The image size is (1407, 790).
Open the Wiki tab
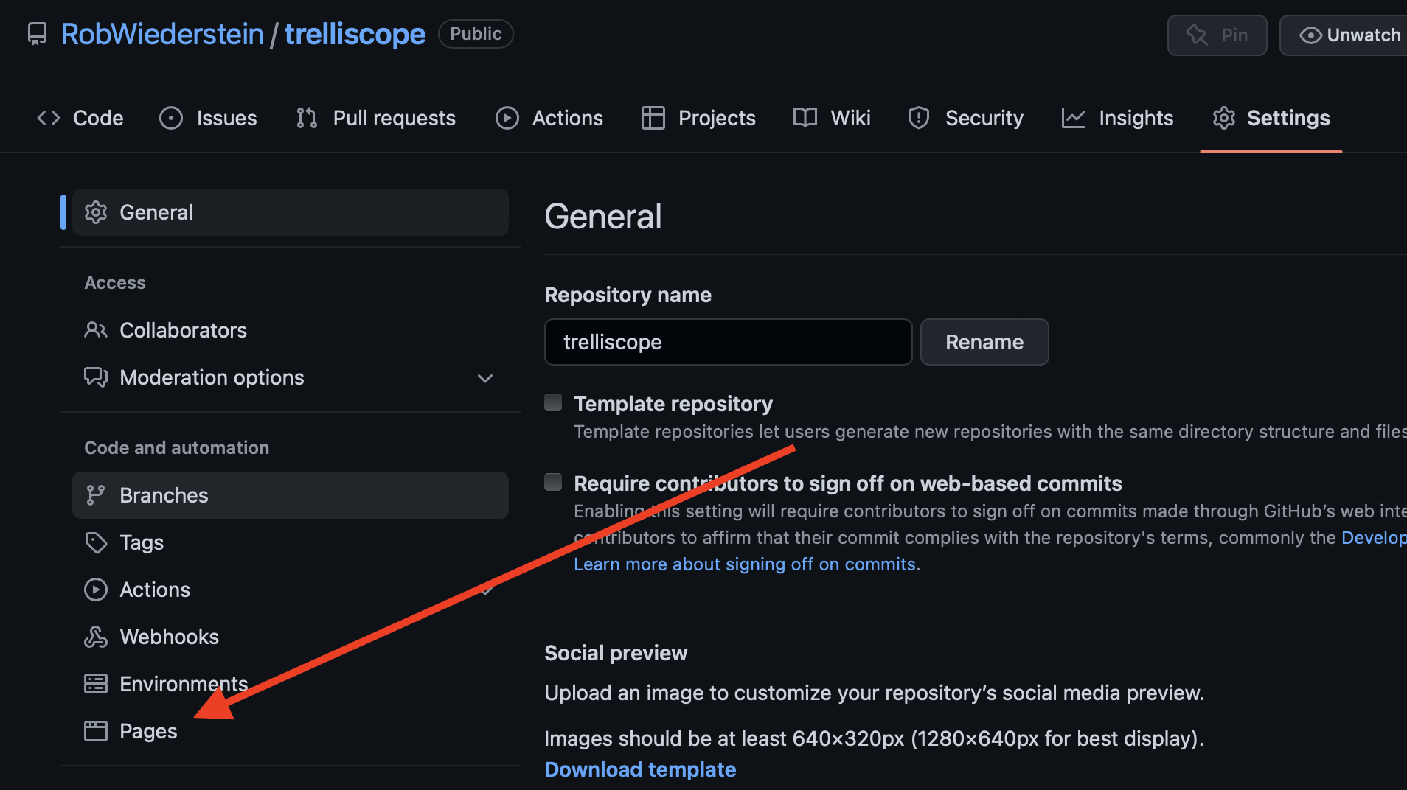pos(832,118)
